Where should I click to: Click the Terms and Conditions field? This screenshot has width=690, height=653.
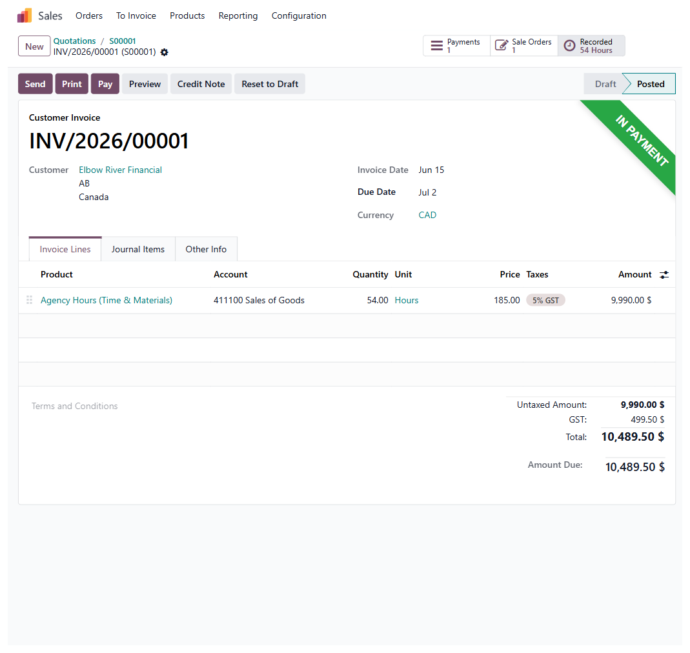point(75,406)
